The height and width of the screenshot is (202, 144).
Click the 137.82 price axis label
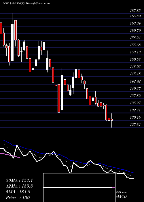(135, 96)
